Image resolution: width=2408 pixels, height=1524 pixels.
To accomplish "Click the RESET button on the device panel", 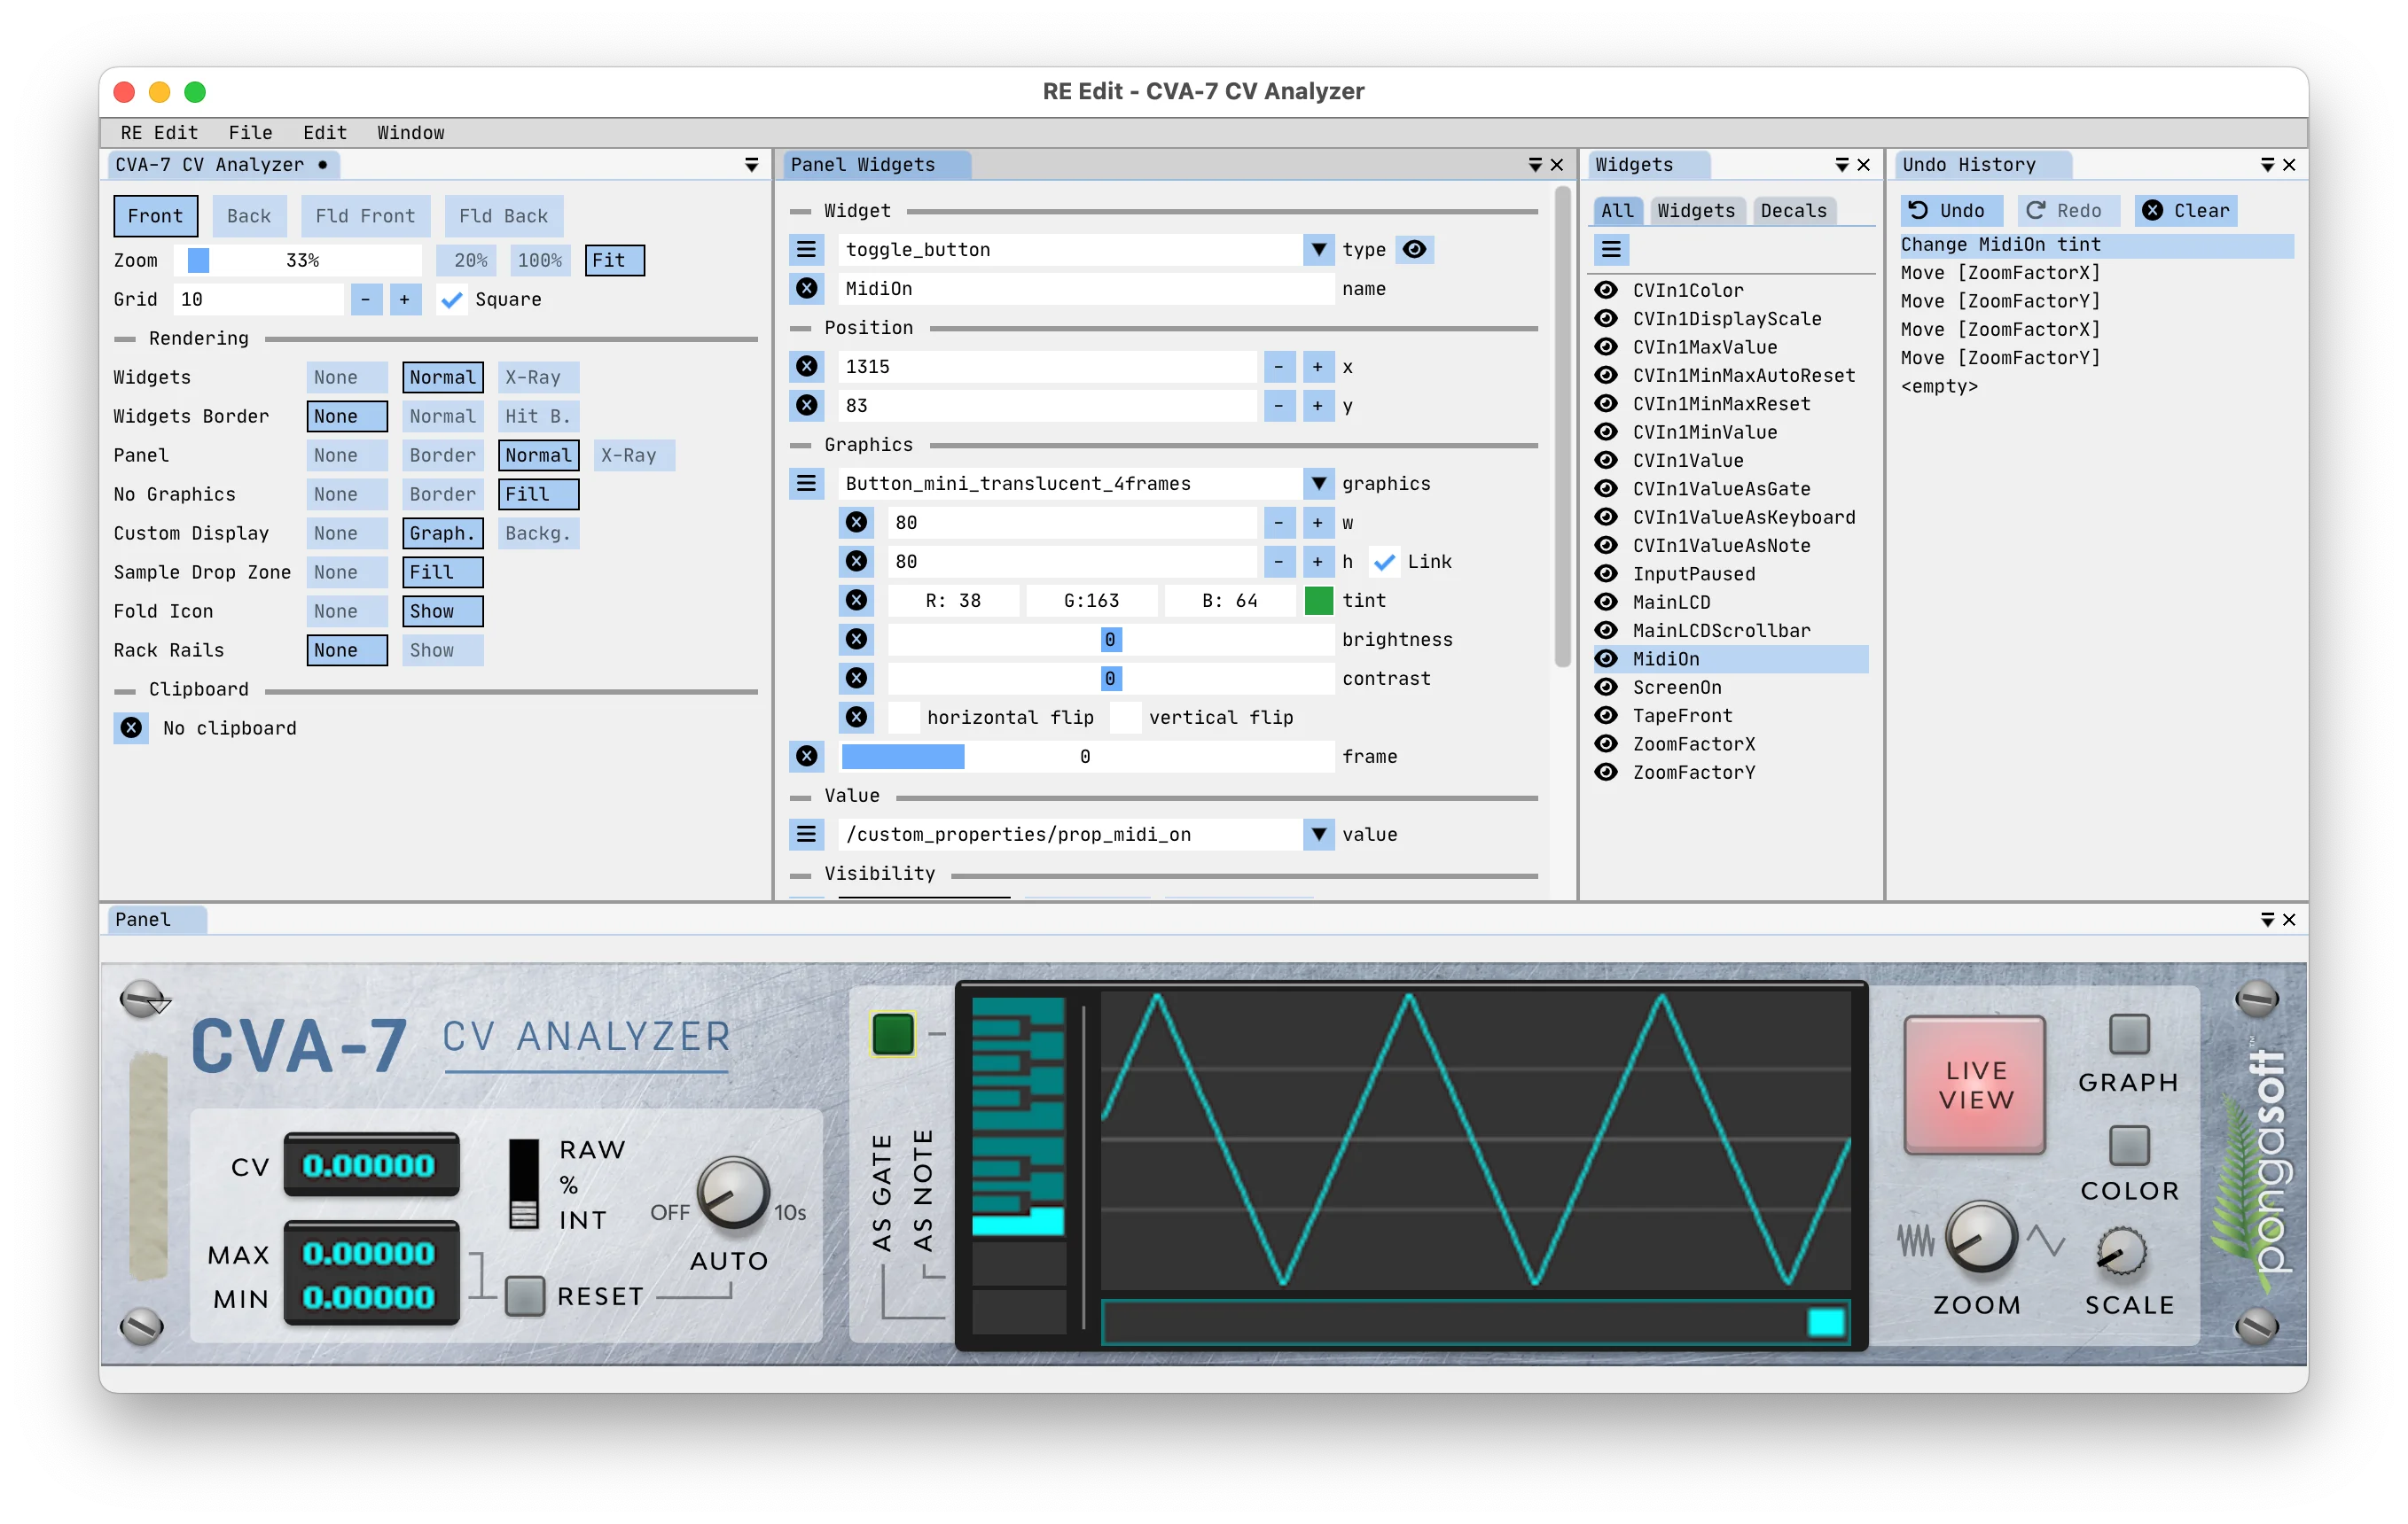I will (x=525, y=1296).
